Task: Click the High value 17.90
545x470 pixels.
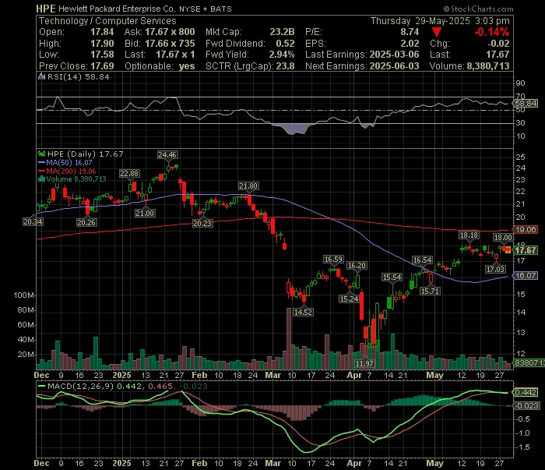Action: 102,44
